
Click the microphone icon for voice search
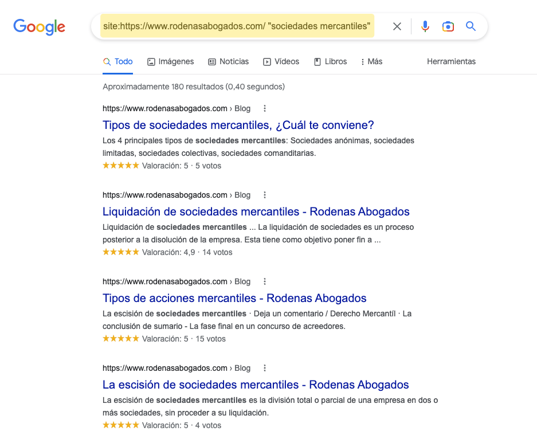(x=425, y=26)
